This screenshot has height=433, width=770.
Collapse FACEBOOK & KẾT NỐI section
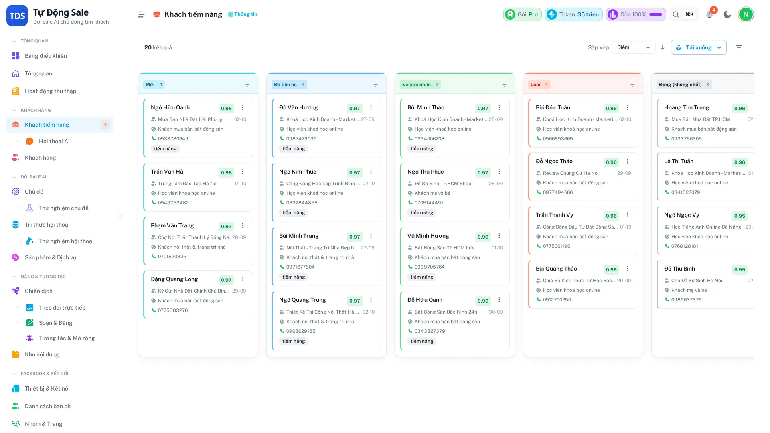[x=40, y=374]
